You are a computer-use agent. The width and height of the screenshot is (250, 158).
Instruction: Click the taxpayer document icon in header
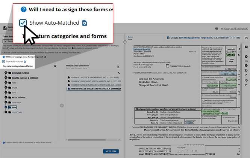pyautogui.click(x=5, y=28)
